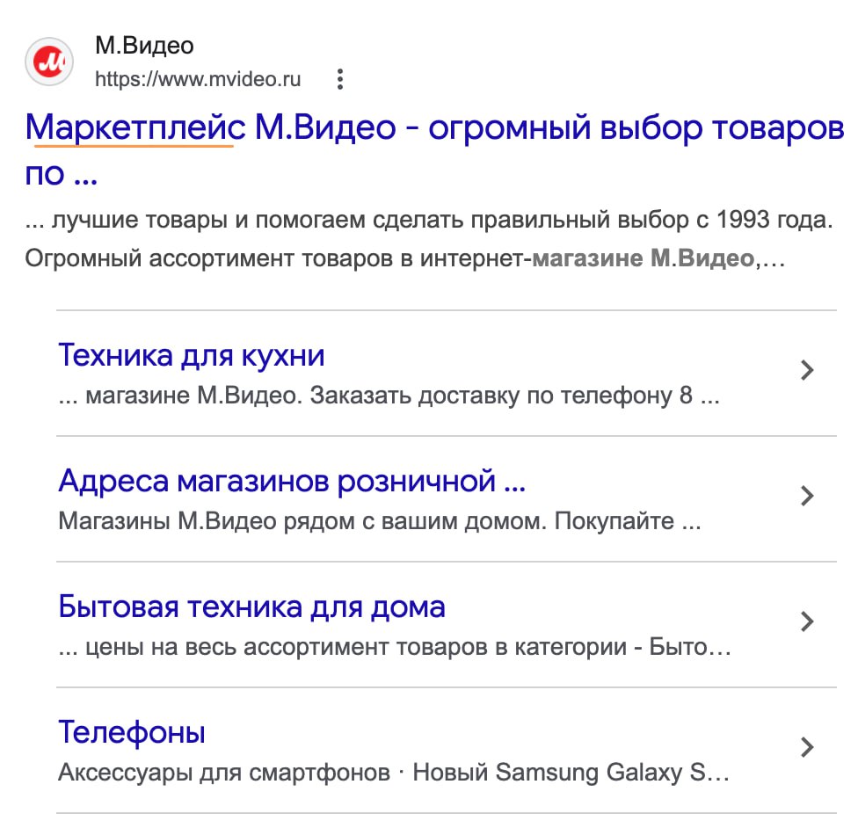
Task: Expand the Адреса магазинов розничной chevron arrow
Action: point(807,497)
